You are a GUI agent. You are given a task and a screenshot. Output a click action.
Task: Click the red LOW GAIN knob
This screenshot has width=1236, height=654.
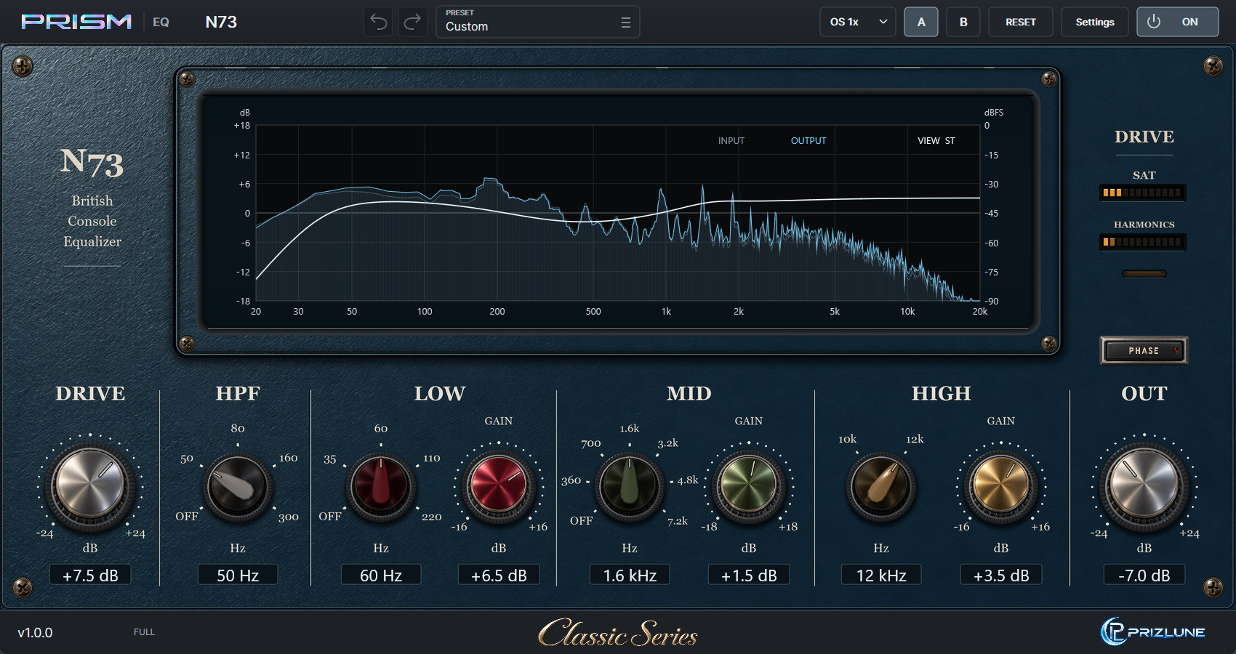click(499, 485)
